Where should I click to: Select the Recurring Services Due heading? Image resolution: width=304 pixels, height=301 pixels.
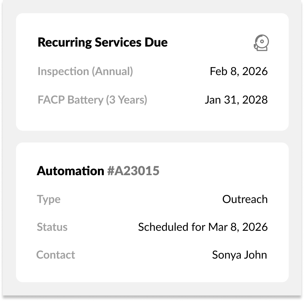102,42
